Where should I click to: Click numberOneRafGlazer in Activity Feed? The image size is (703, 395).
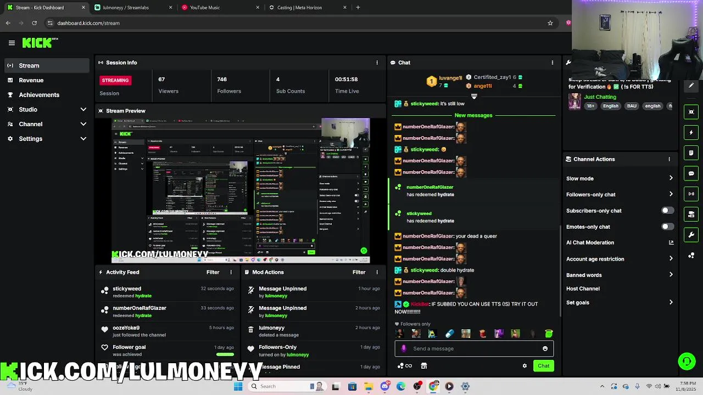pyautogui.click(x=140, y=308)
